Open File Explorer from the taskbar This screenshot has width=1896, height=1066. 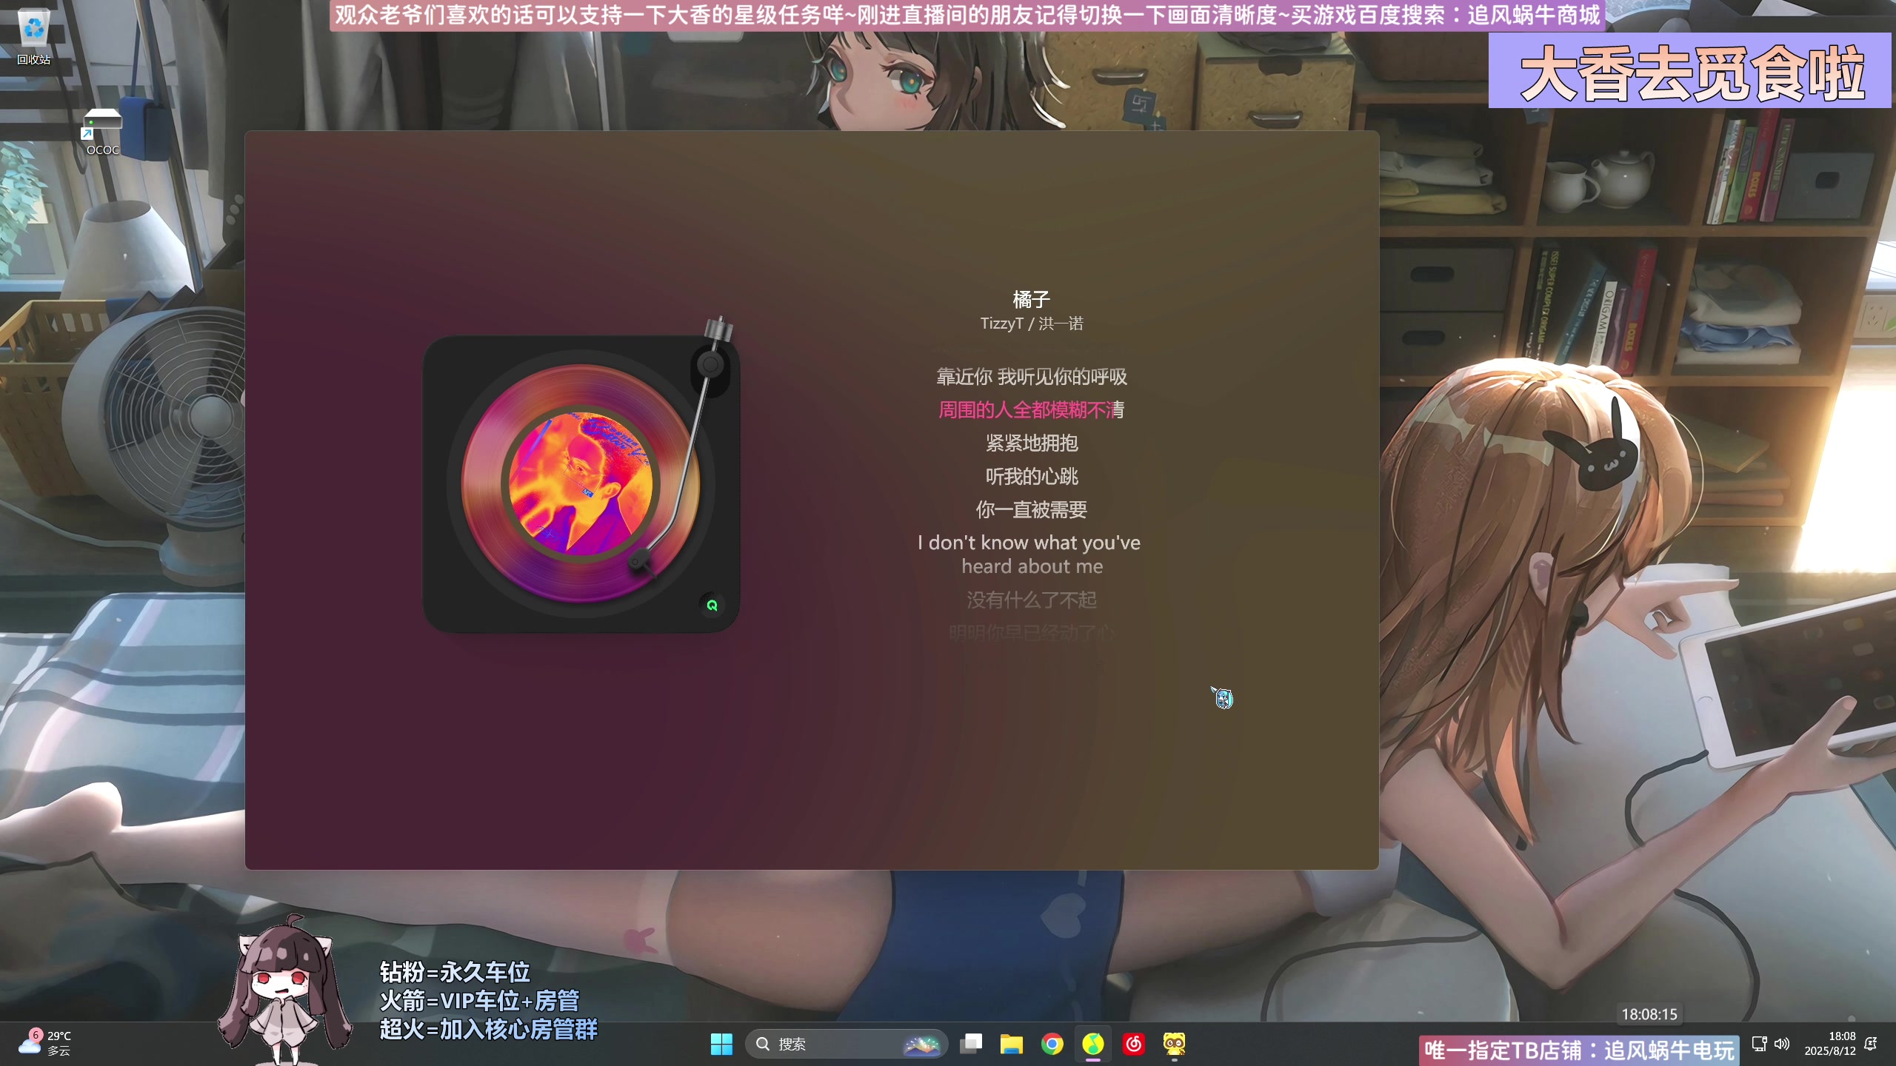(1012, 1045)
